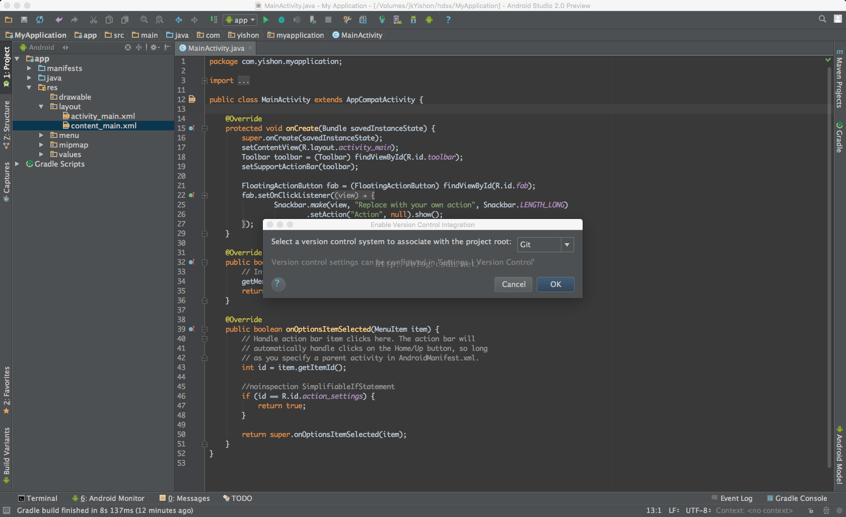The height and width of the screenshot is (517, 846).
Task: Expand the values folder
Action: 41,155
